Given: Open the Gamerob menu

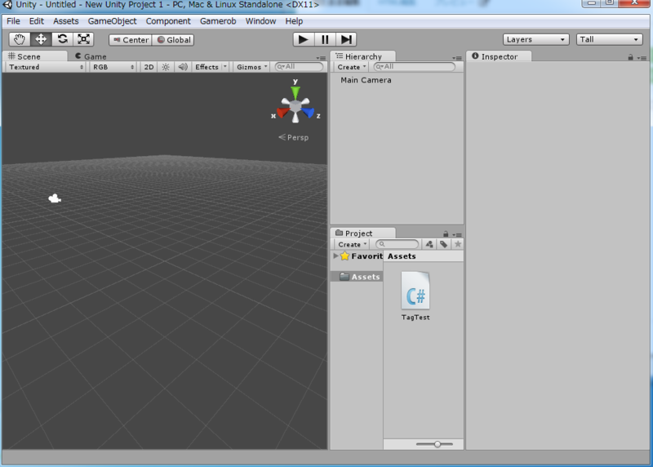Looking at the screenshot, I should tap(218, 21).
